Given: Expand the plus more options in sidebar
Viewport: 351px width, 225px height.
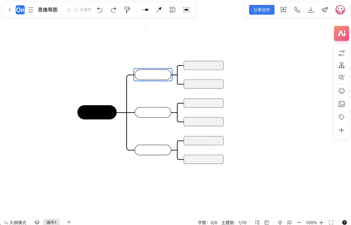Looking at the screenshot, I should coord(341,130).
